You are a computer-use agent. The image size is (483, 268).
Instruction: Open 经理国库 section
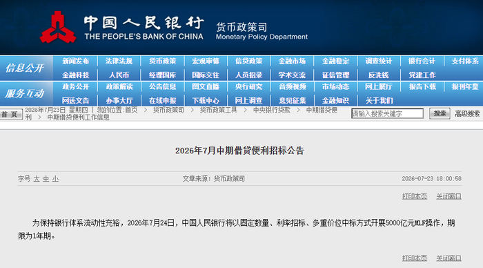tap(162, 75)
